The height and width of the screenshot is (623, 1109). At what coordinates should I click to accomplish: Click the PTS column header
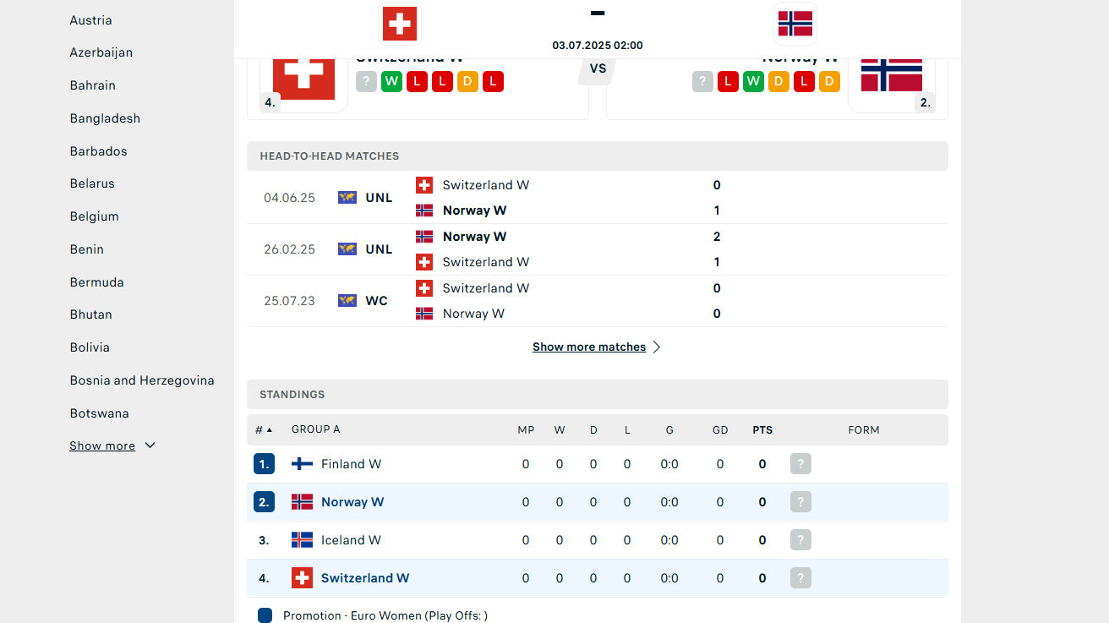coord(762,429)
